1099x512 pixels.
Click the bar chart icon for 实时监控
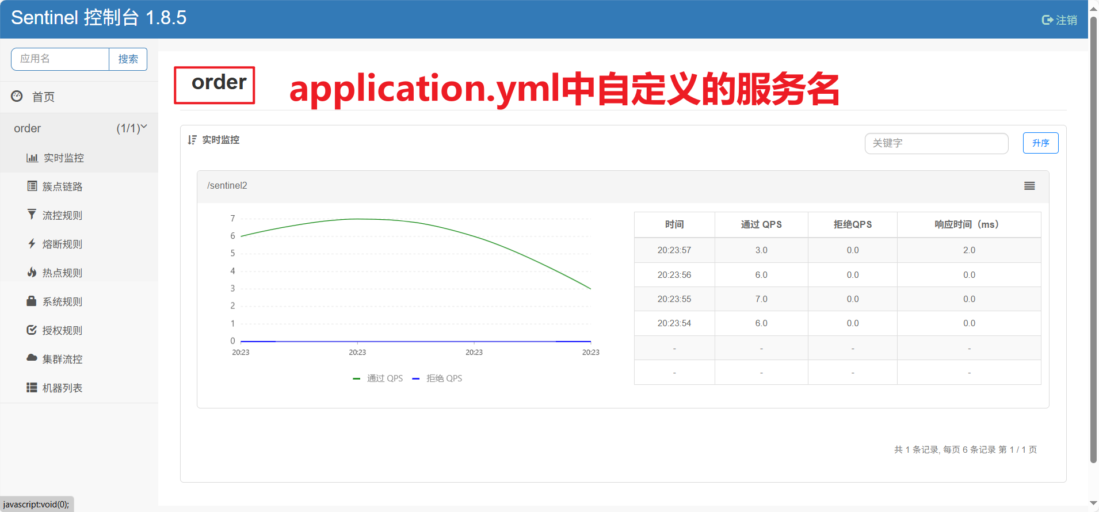[32, 158]
